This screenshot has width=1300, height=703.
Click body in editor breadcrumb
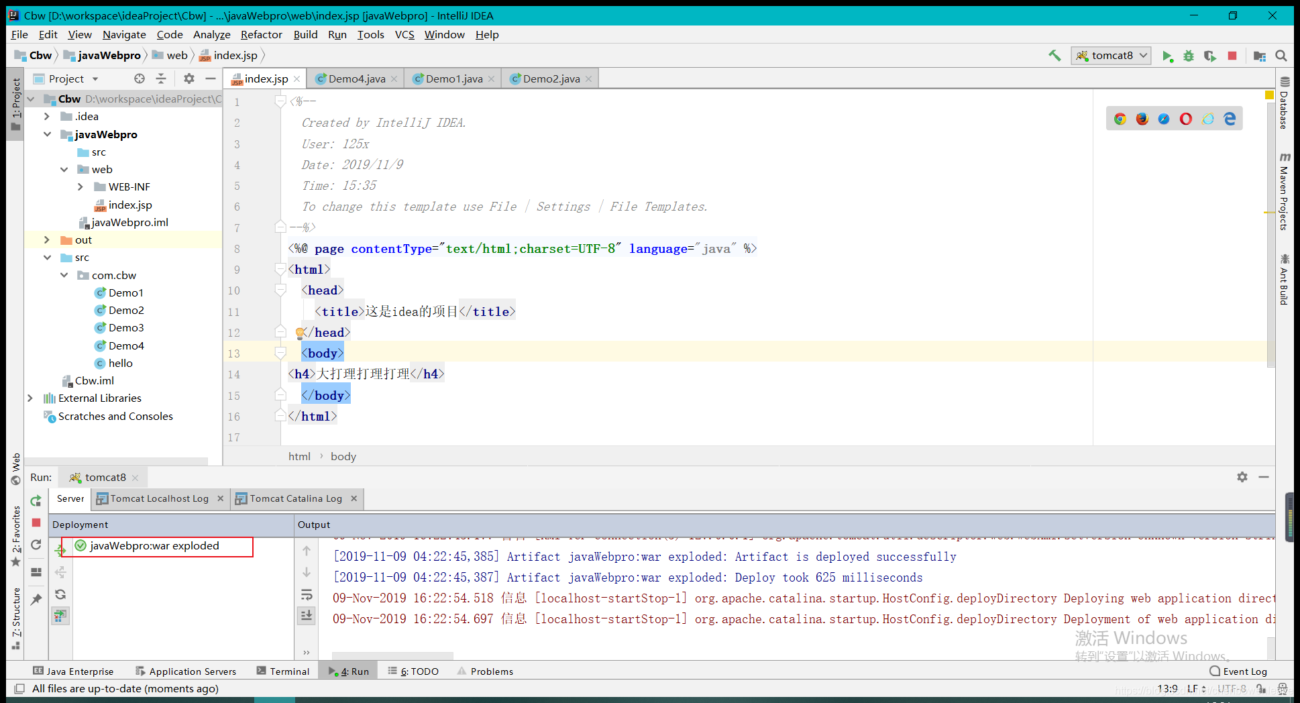343,457
